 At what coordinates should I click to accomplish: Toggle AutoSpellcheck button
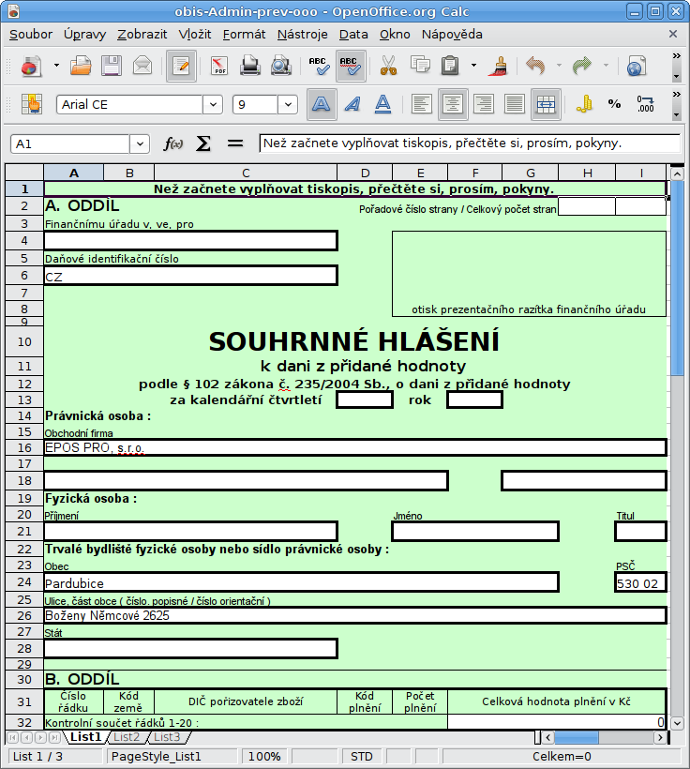pos(351,67)
